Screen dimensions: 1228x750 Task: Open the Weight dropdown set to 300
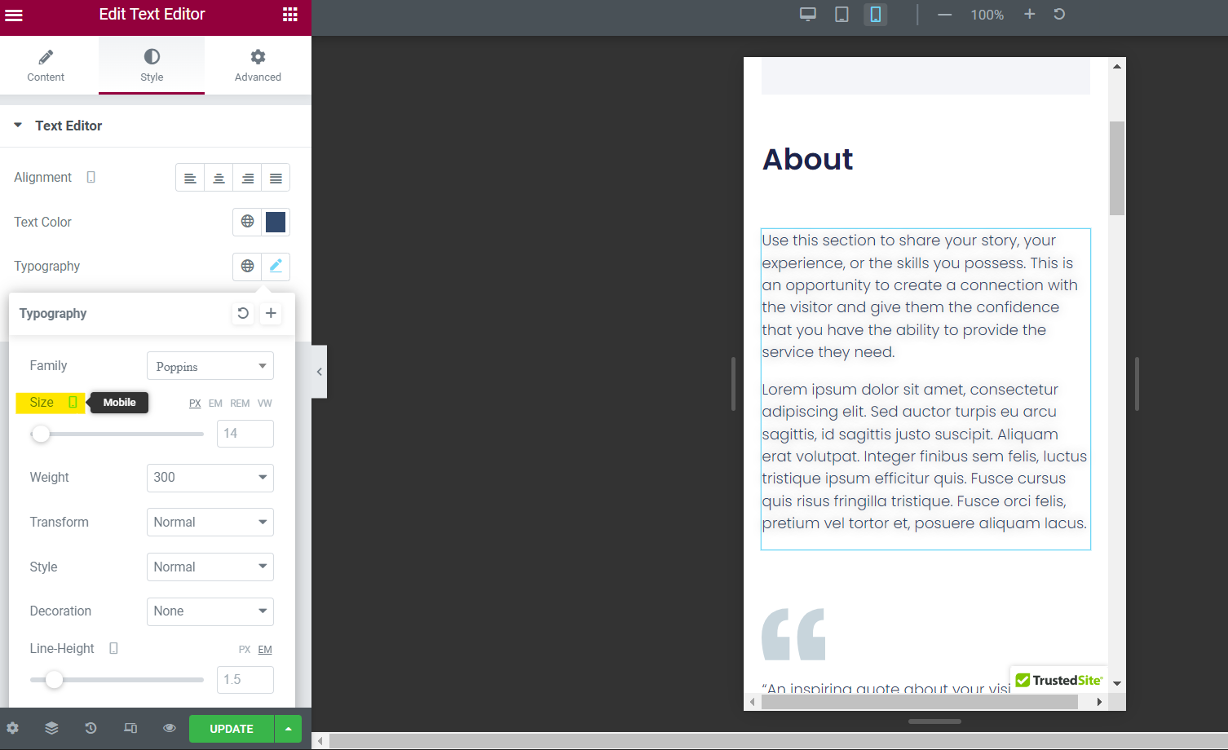210,478
